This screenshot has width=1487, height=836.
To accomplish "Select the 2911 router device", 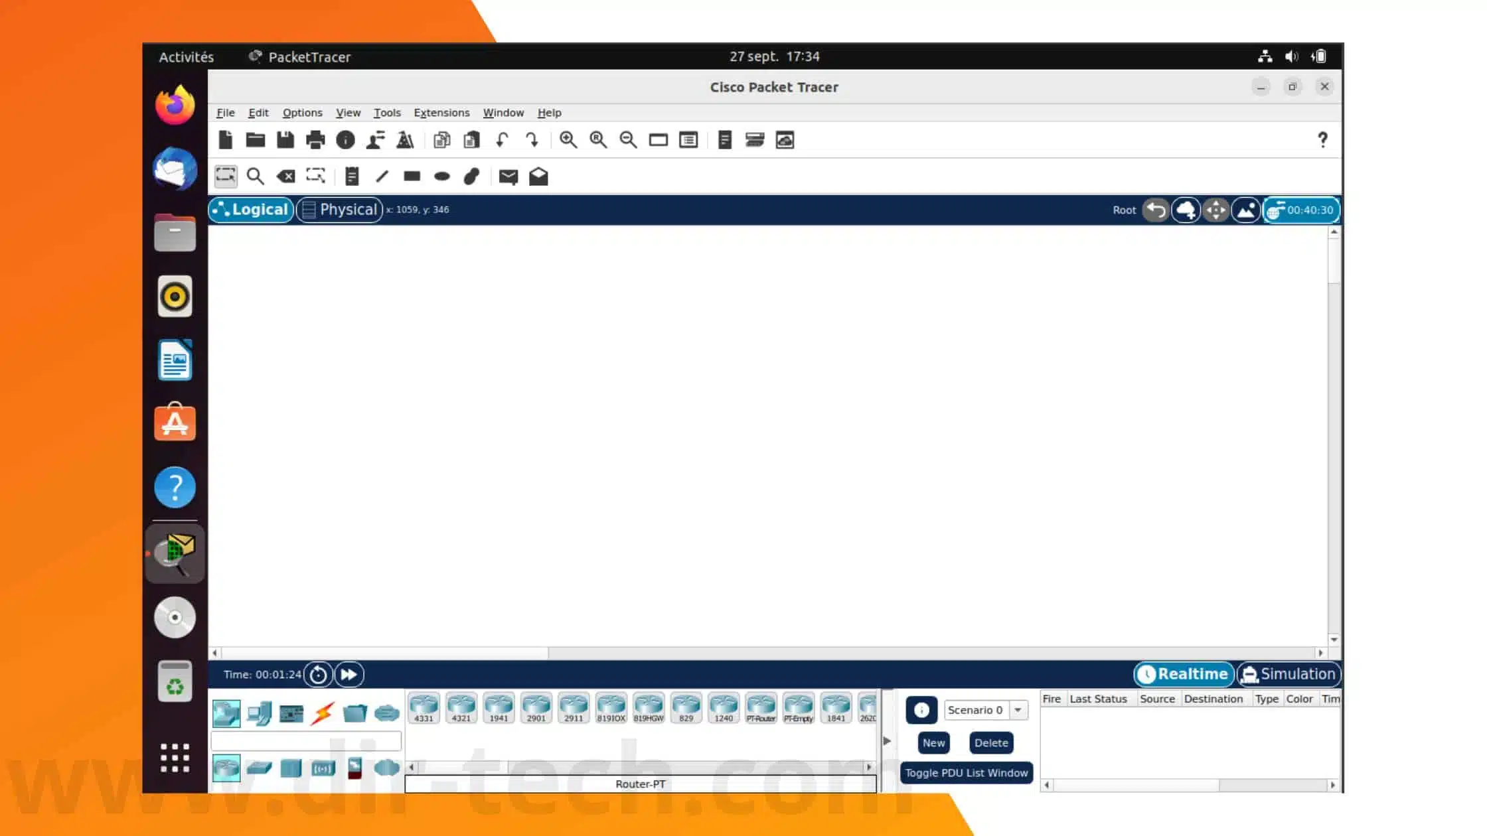I will tap(574, 708).
